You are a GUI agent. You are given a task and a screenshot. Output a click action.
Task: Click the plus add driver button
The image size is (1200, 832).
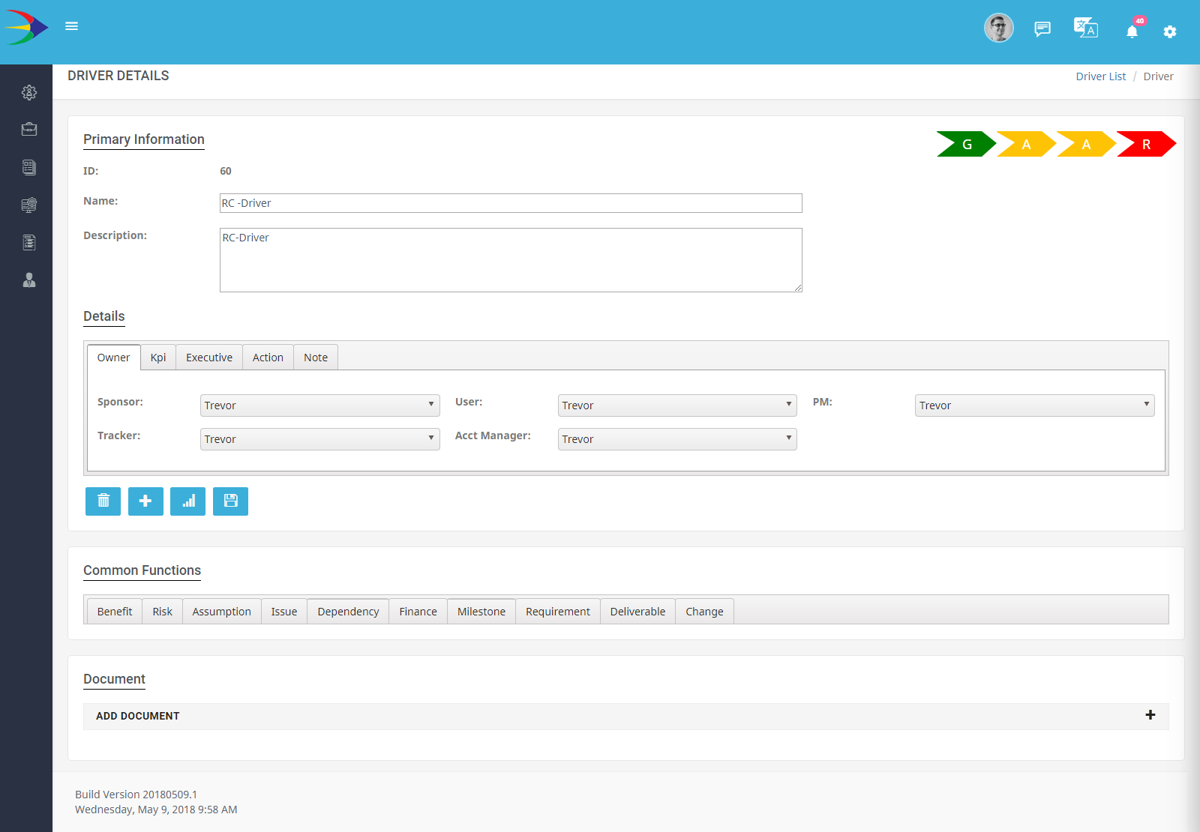pos(145,501)
